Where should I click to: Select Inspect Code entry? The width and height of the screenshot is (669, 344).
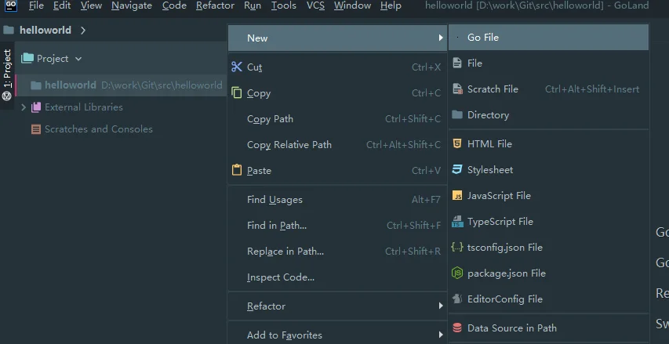point(337,277)
